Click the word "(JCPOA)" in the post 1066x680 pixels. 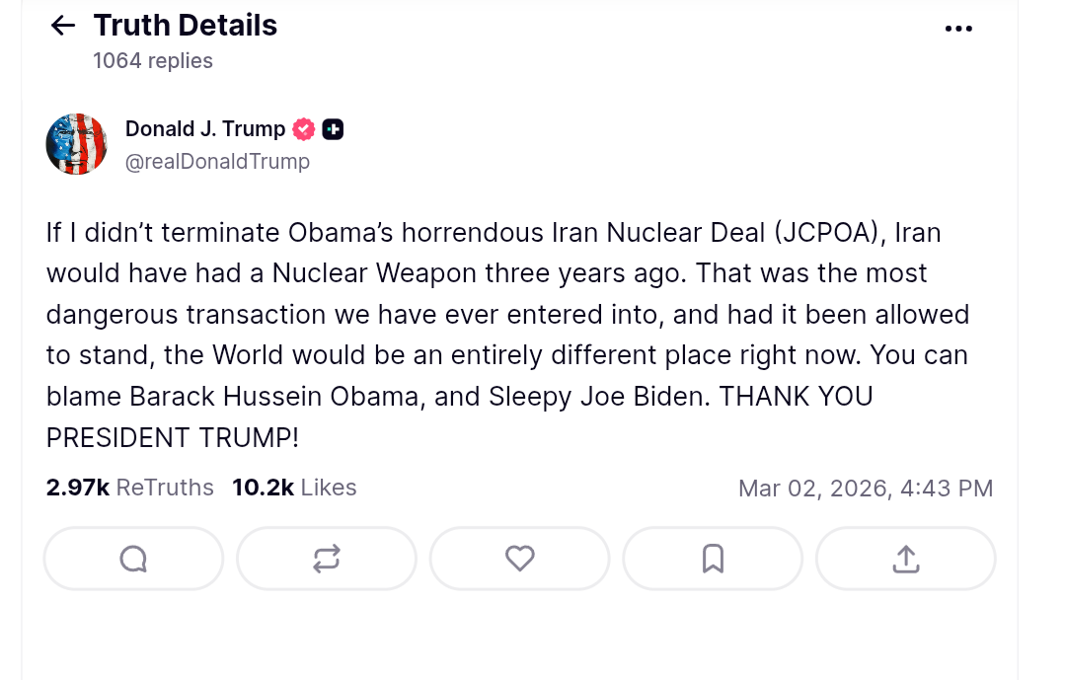tap(827, 233)
